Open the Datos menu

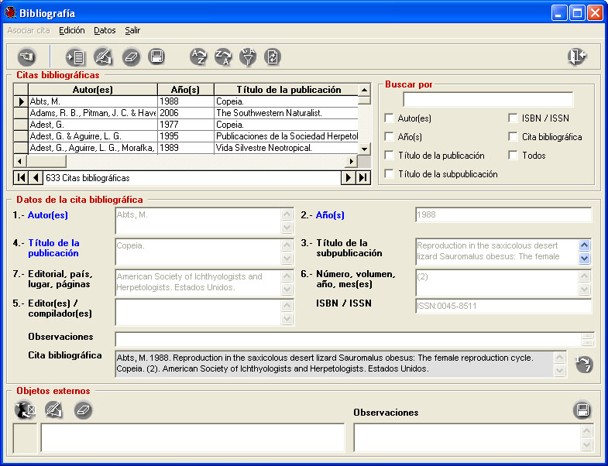pos(105,30)
